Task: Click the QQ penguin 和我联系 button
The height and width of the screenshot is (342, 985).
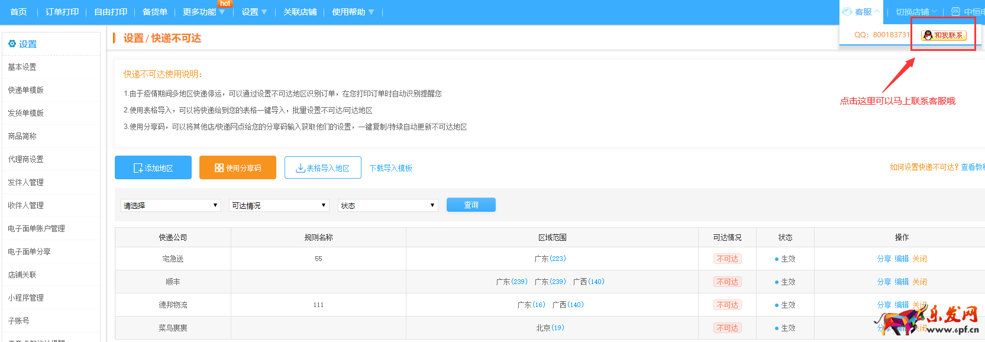Action: tap(944, 36)
